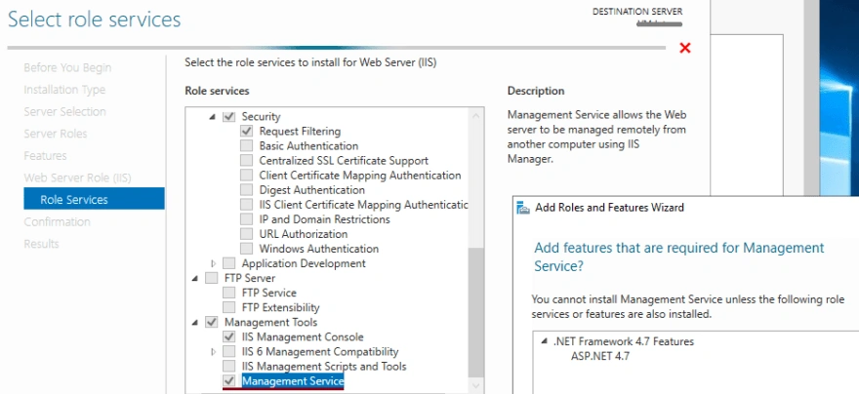Screen dimensions: 859x394
Task: Click the Description heading
Action: 536,91
